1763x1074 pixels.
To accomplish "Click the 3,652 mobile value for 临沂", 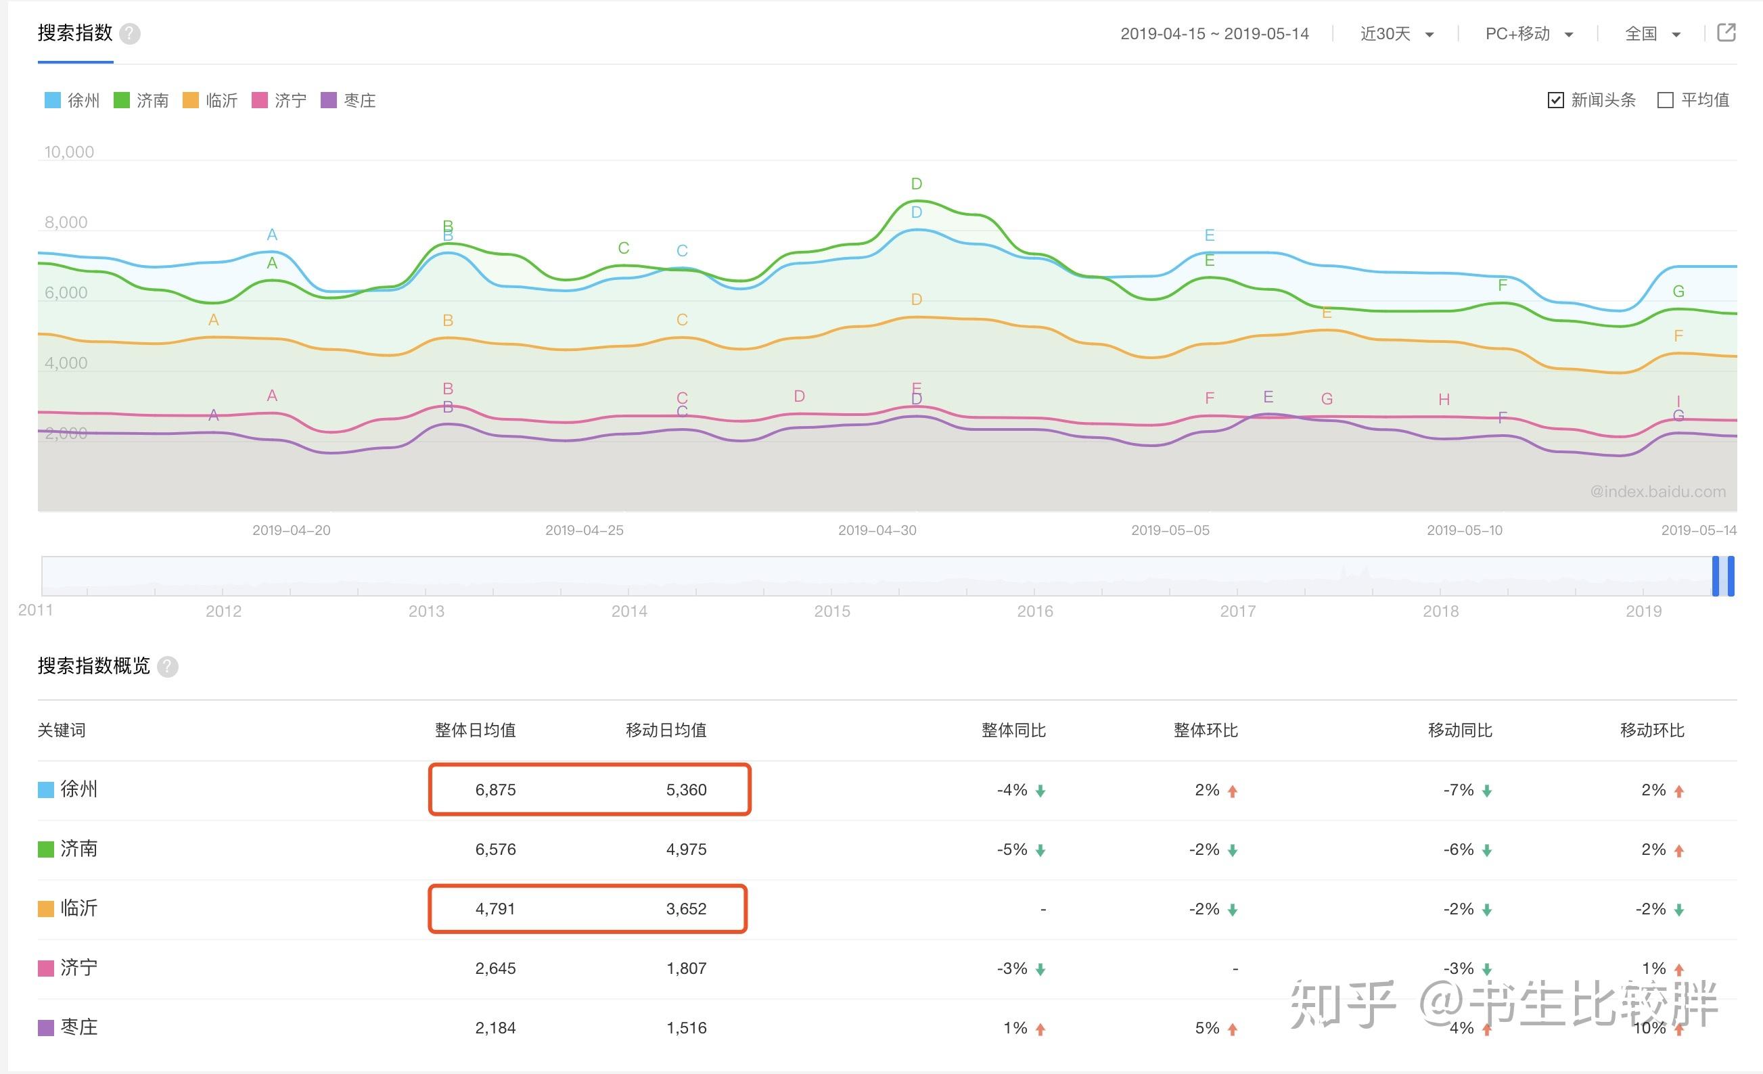I will pos(686,909).
